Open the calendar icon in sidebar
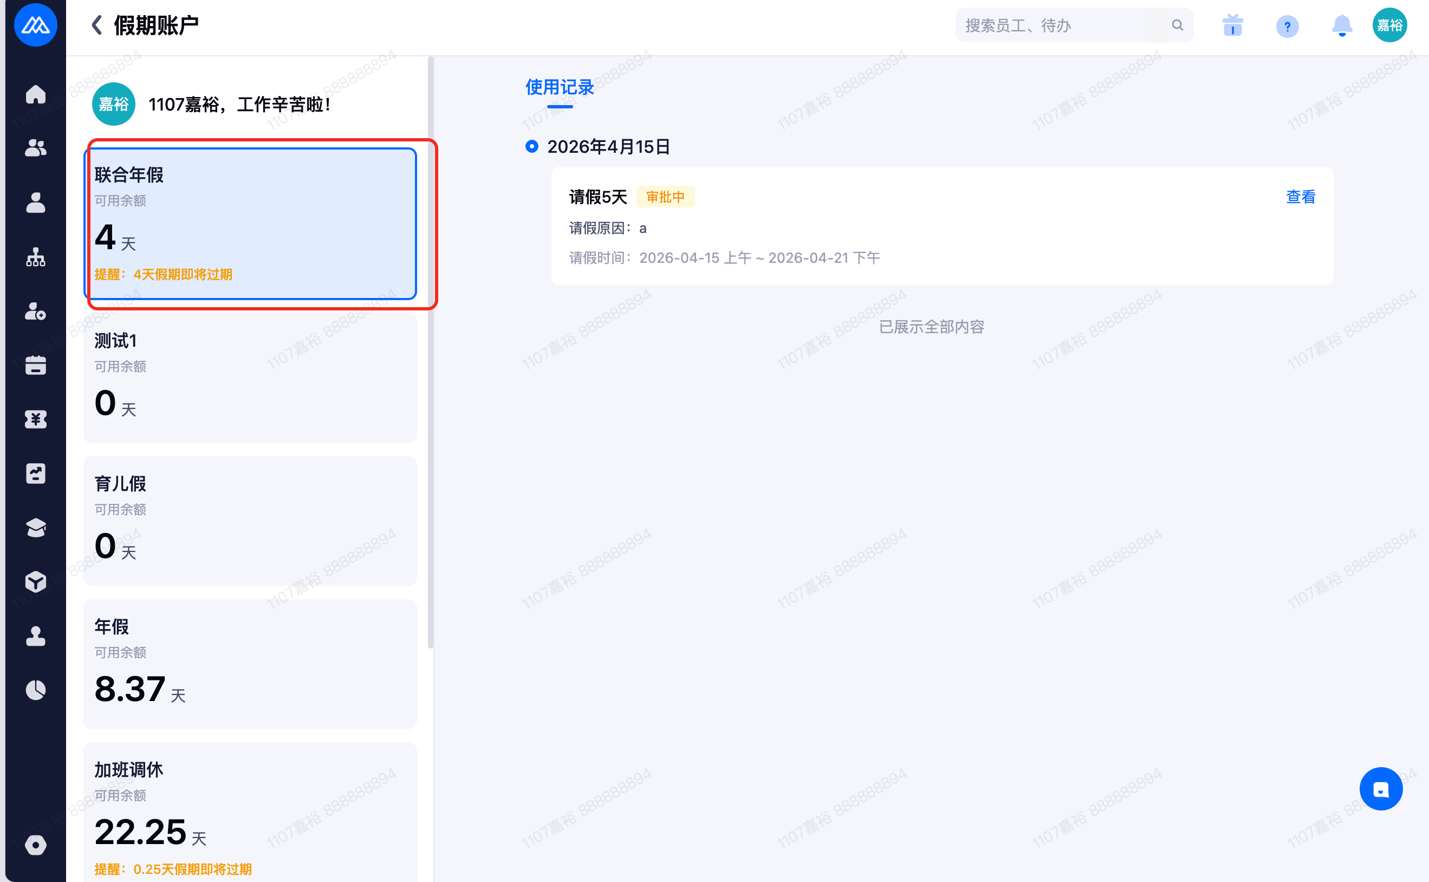The height and width of the screenshot is (882, 1429). point(36,365)
